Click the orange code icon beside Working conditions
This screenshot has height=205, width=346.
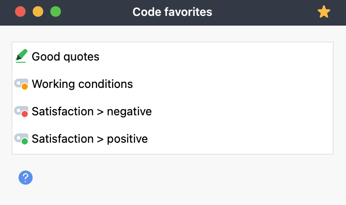coord(21,84)
